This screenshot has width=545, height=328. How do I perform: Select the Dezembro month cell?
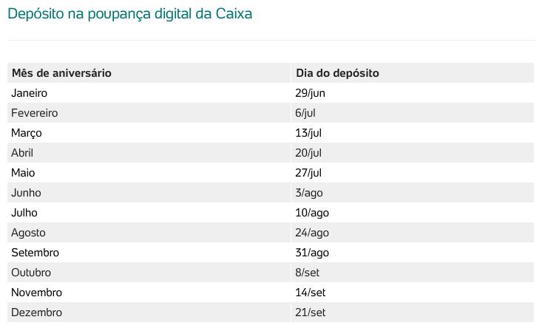[149, 312]
